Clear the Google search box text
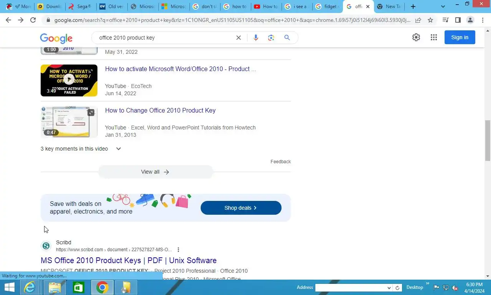 [x=239, y=38]
